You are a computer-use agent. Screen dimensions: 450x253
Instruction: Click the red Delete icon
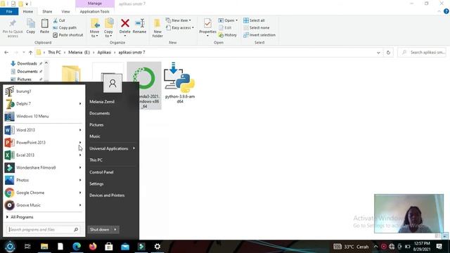tap(125, 23)
